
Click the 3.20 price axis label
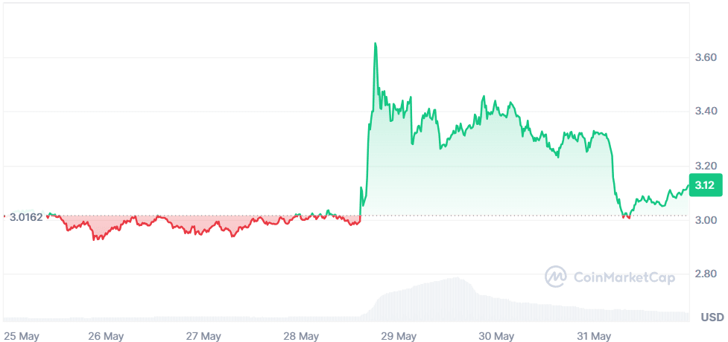click(705, 166)
